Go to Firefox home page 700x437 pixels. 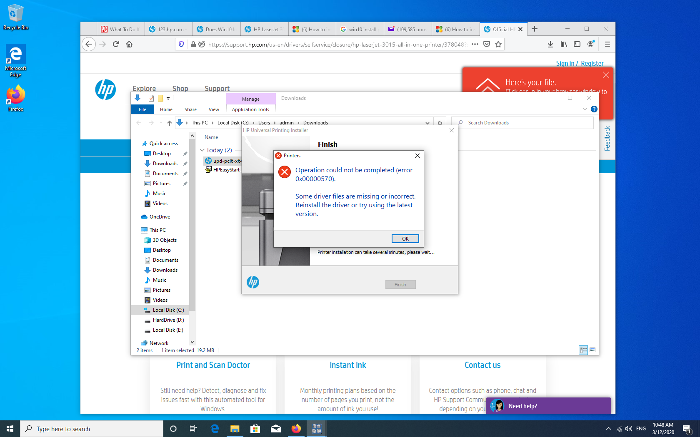[x=129, y=44]
